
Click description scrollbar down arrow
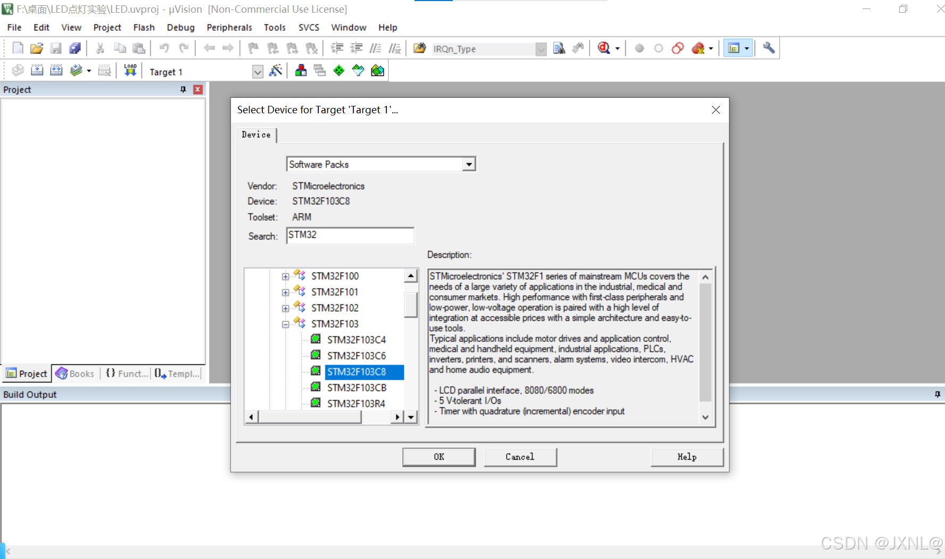[706, 418]
